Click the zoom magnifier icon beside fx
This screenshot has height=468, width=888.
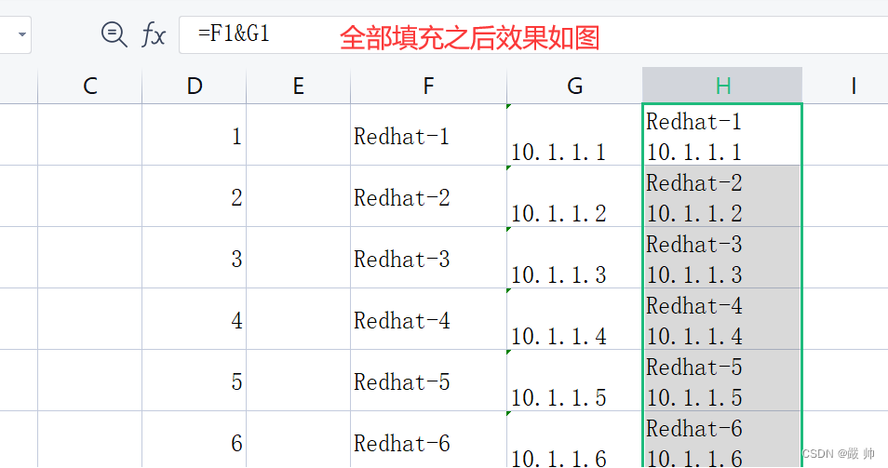[x=114, y=34]
